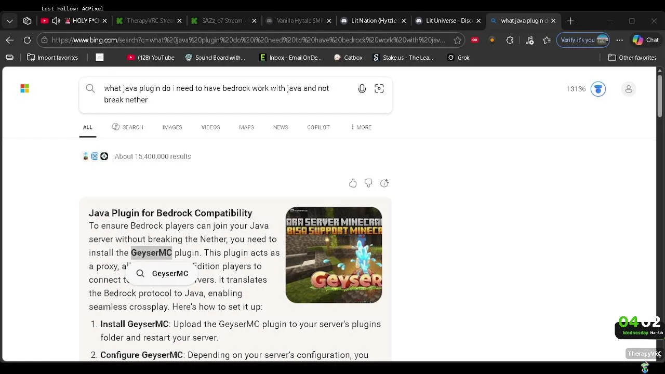Image resolution: width=665 pixels, height=374 pixels.
Task: Click the source icons beside results count
Action: [x=95, y=156]
